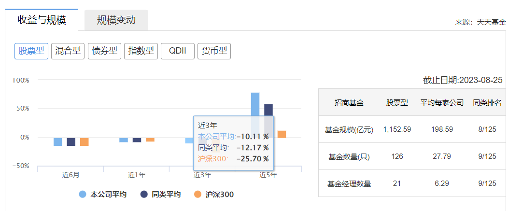508x211 pixels.
Task: Select the QDII fund type filter
Action: pos(177,51)
